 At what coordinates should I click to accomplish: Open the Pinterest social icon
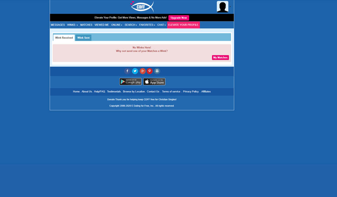pyautogui.click(x=150, y=71)
